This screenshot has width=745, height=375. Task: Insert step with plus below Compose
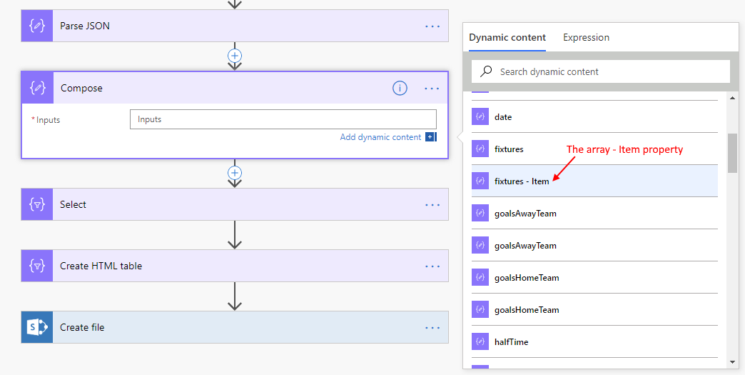tap(235, 173)
